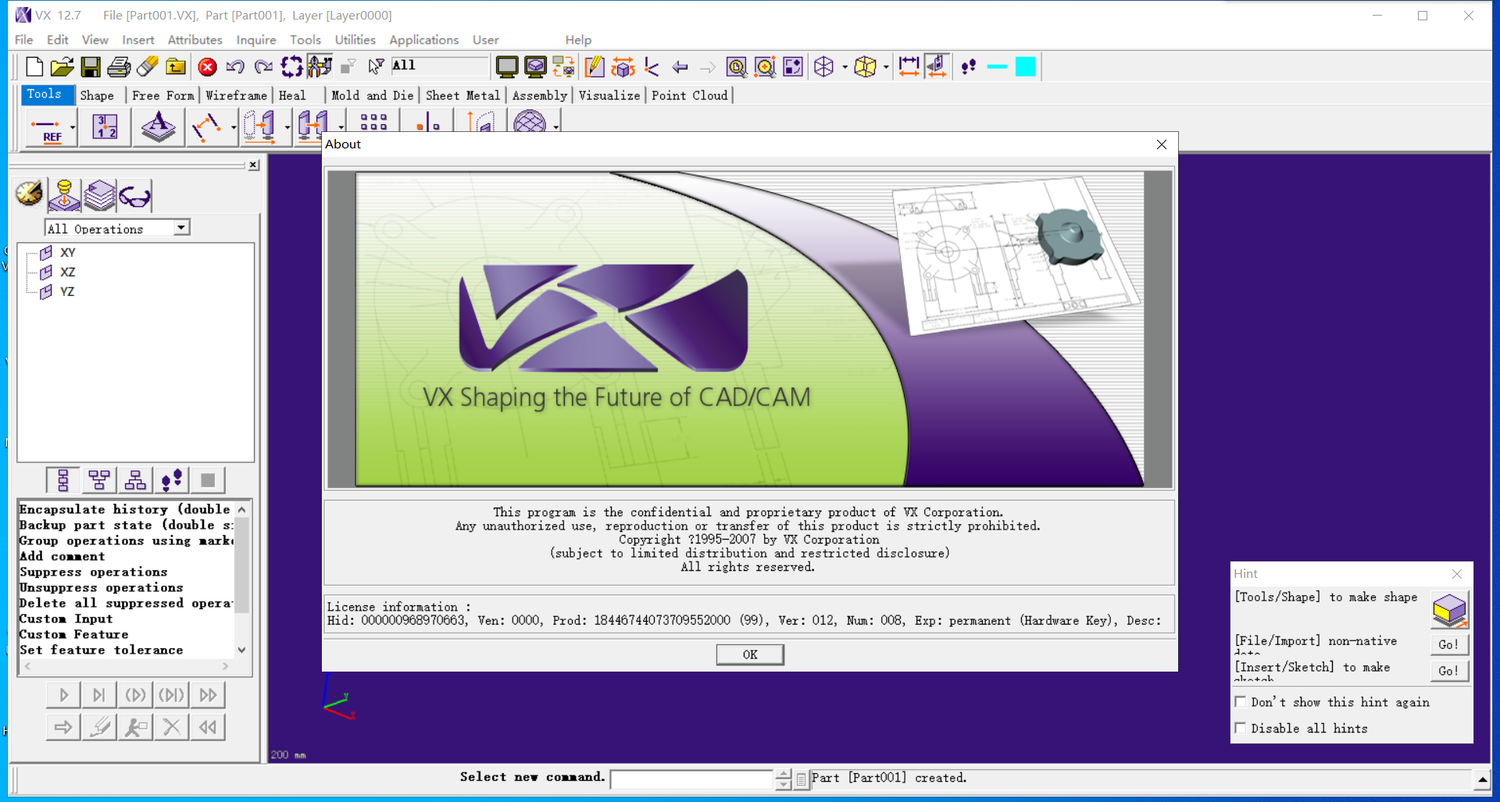Select the XZ plane in history tree
1500x802 pixels.
tap(68, 272)
